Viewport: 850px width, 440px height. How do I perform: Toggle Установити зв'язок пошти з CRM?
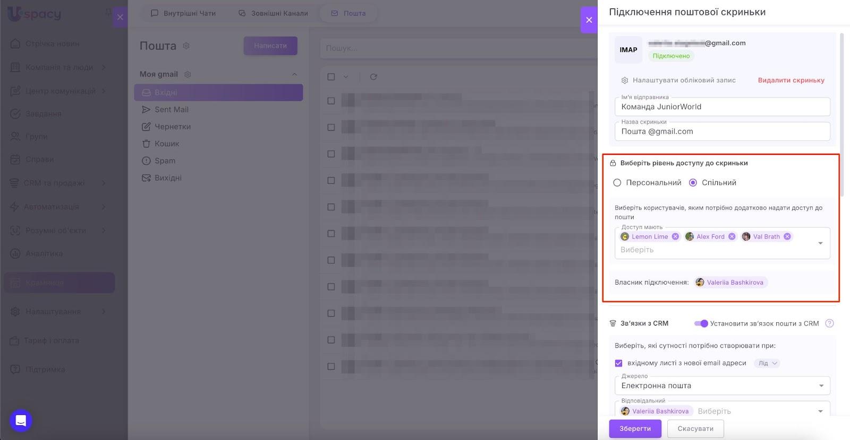coord(701,323)
